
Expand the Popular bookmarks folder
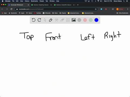click(63, 13)
